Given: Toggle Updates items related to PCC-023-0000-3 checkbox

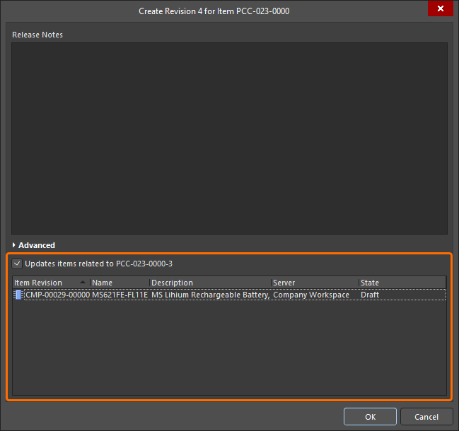Looking at the screenshot, I should [17, 264].
